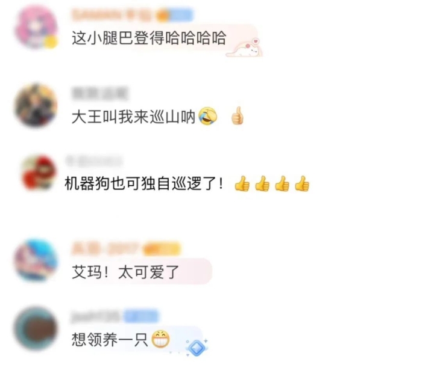Click the blue diamond bubble decoration

[x=197, y=348]
